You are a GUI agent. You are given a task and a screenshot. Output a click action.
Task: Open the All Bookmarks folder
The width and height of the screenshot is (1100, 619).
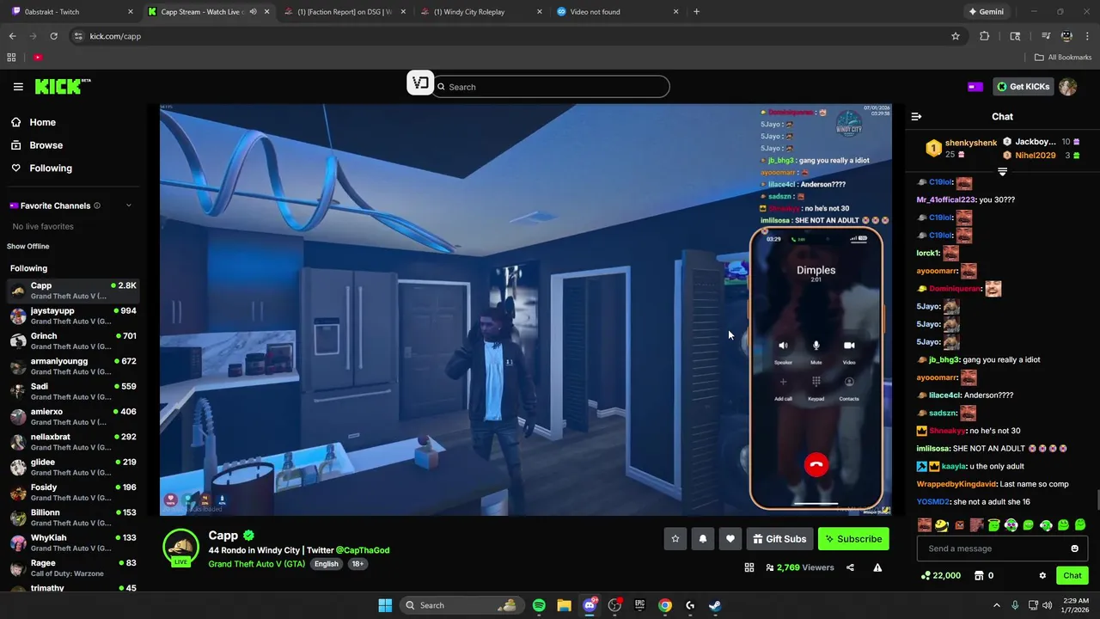[x=1063, y=58]
